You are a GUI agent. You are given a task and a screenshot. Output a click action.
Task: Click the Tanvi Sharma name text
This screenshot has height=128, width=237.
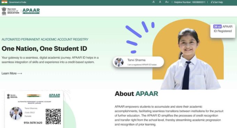point(136,60)
